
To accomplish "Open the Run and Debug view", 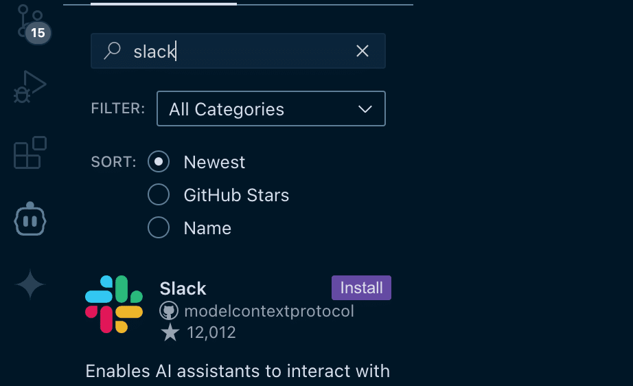I will pyautogui.click(x=30, y=87).
